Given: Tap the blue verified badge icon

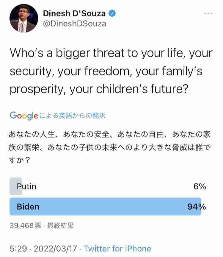Looking at the screenshot, I should (112, 13).
